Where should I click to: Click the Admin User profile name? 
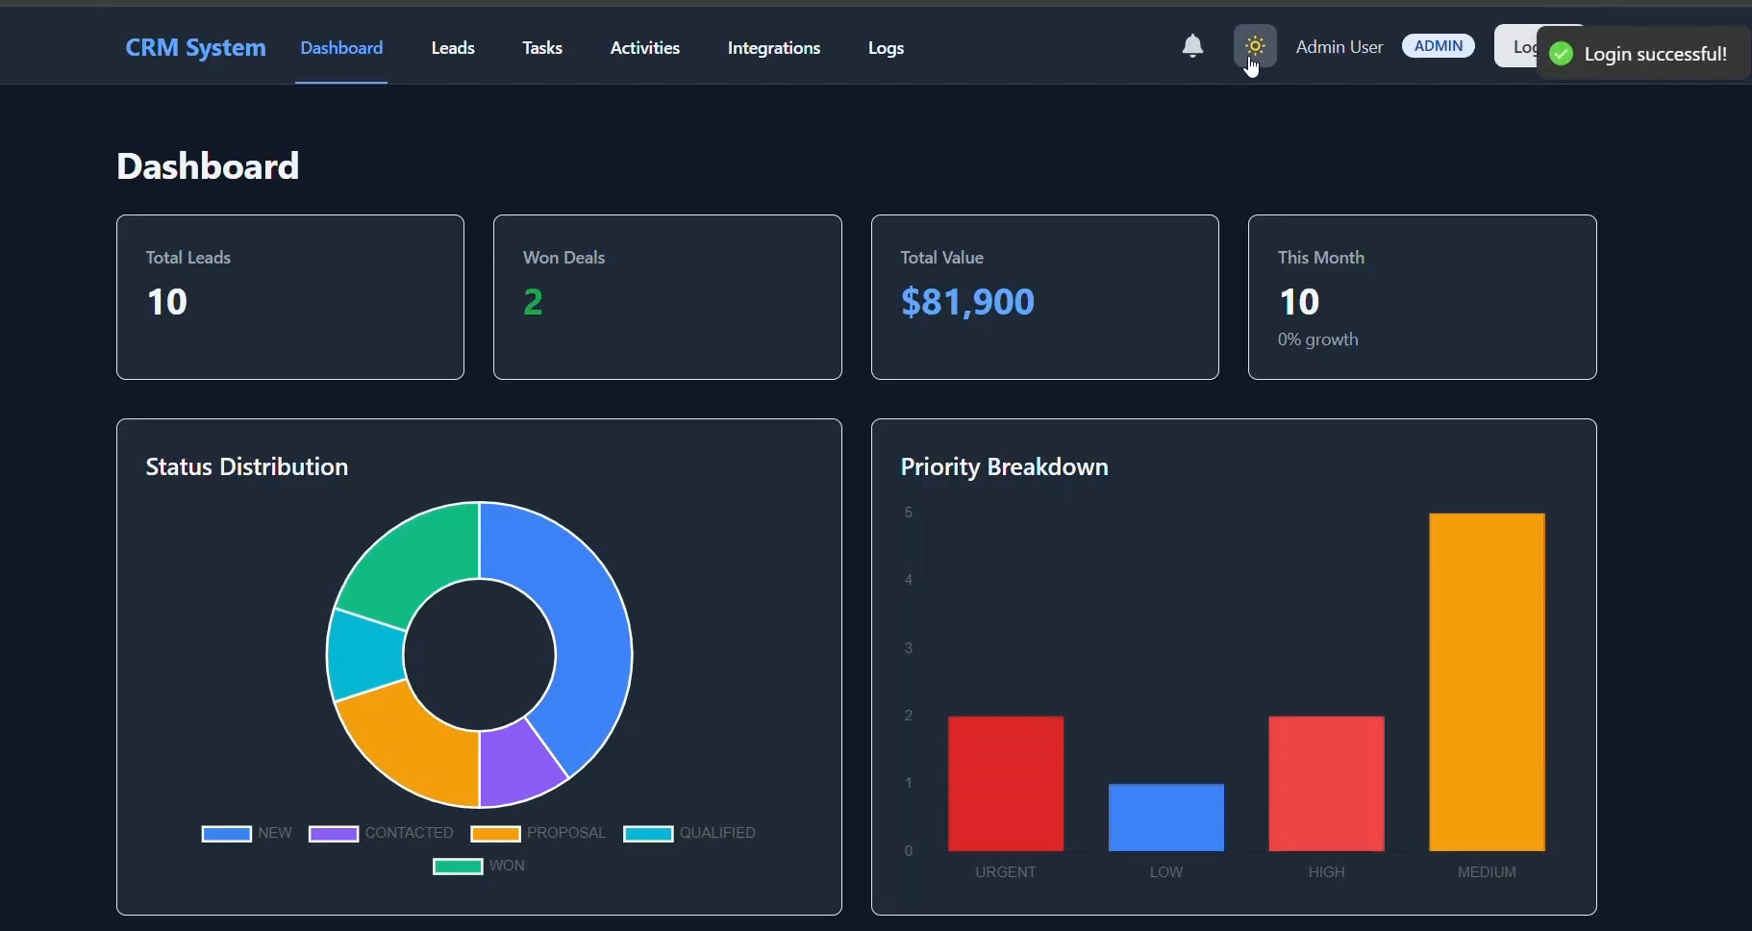[1339, 45]
